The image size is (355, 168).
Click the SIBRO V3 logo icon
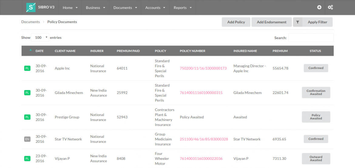click(x=31, y=8)
